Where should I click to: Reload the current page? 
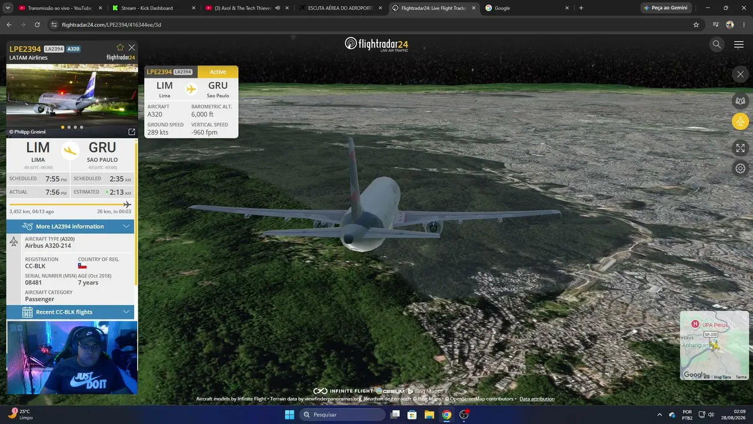[37, 25]
